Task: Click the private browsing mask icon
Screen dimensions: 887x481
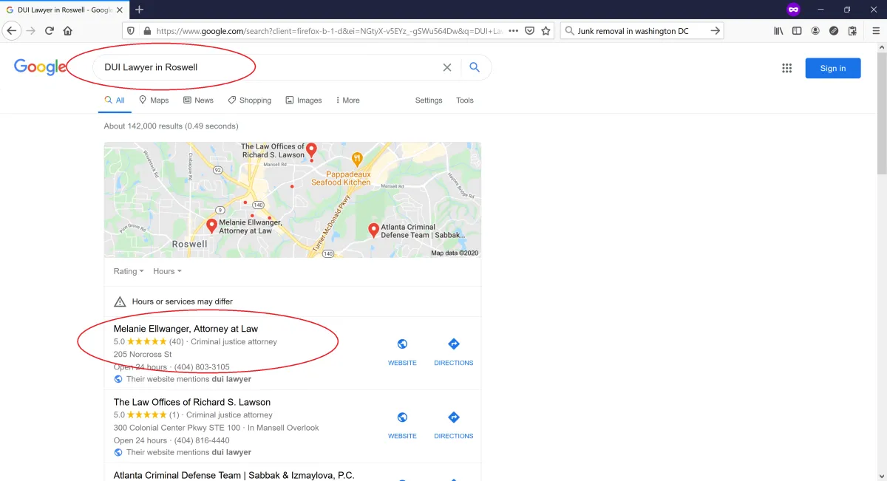Action: coord(793,10)
